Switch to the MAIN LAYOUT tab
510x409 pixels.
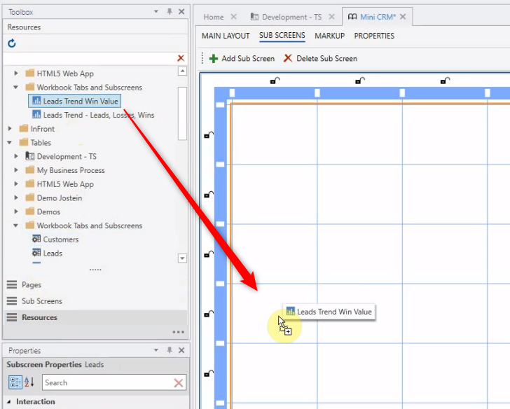click(226, 36)
